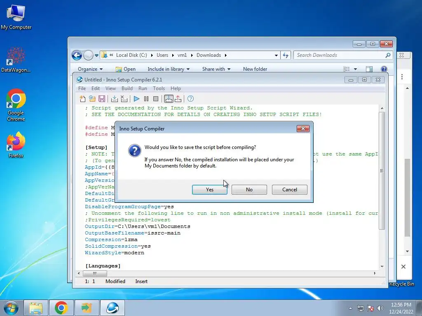Screen dimensions: 422x316
Task: Click the Target Uninstall red arrow icon
Action: click(178, 99)
